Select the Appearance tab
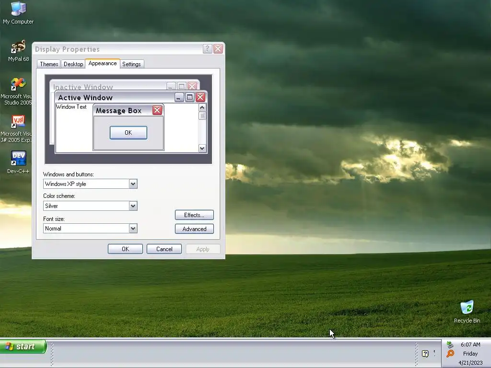The width and height of the screenshot is (491, 368). tap(103, 63)
